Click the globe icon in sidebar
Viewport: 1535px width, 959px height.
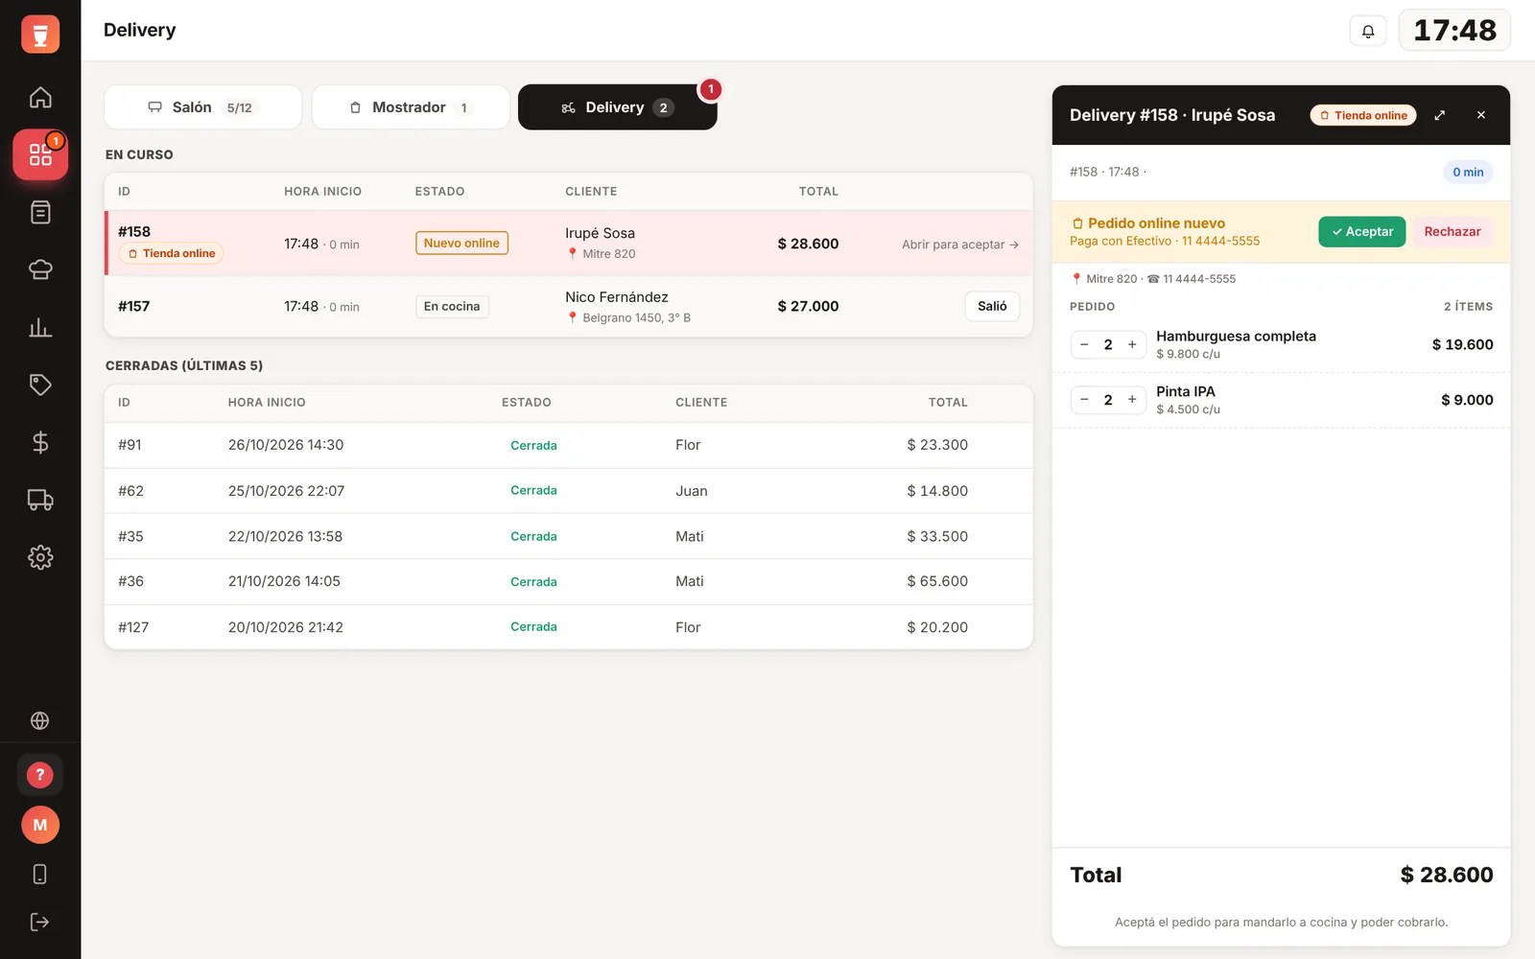(40, 720)
